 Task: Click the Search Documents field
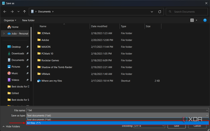pos(187,12)
